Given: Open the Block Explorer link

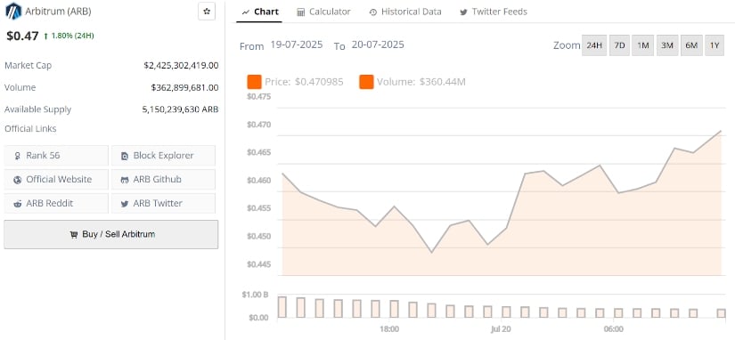Looking at the screenshot, I should pyautogui.click(x=164, y=156).
